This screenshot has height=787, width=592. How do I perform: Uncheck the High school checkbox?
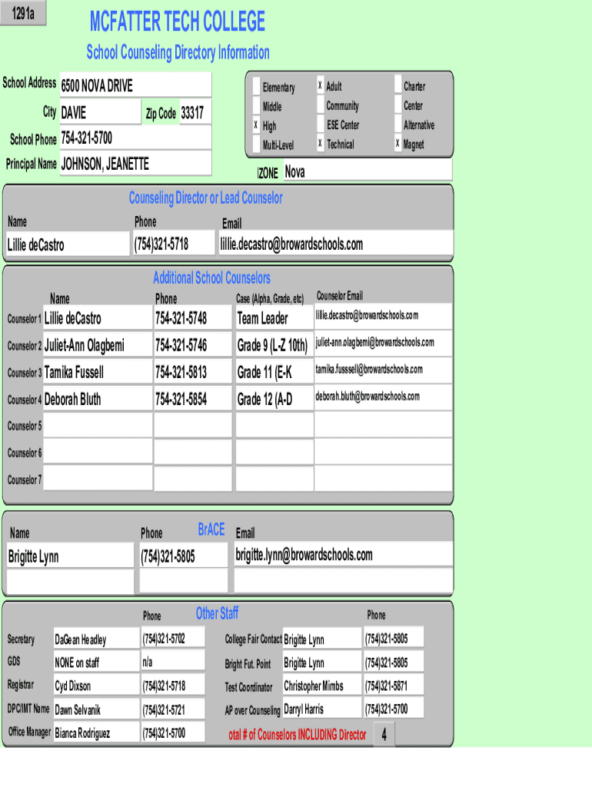click(257, 125)
